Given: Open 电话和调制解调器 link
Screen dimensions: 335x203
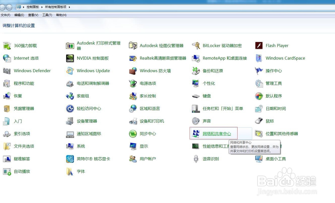Looking at the screenshot, I should pyautogui.click(x=93, y=83).
